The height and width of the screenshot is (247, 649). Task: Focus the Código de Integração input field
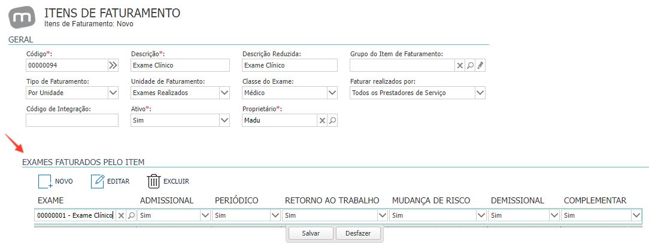(x=72, y=120)
